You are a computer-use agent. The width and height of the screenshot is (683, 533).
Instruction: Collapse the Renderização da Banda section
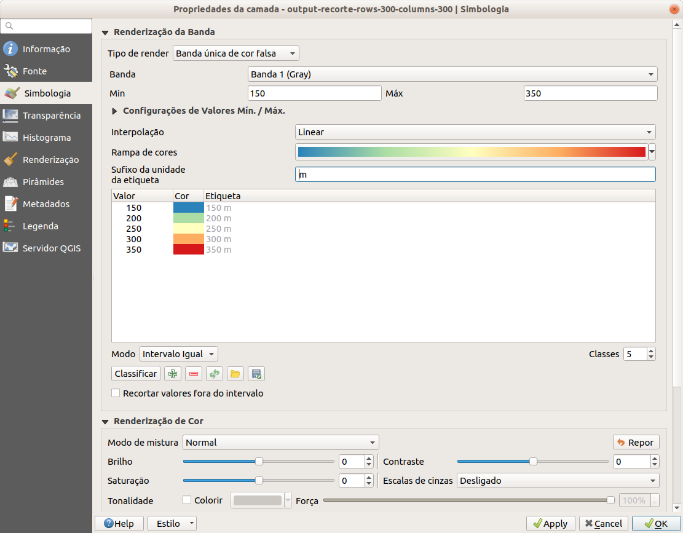105,33
